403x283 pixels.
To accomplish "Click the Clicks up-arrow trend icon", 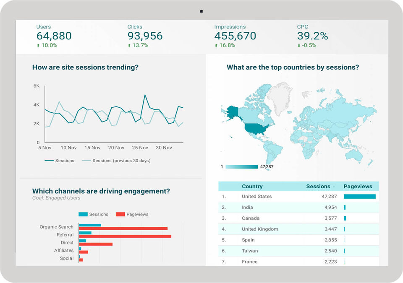I will coord(129,45).
